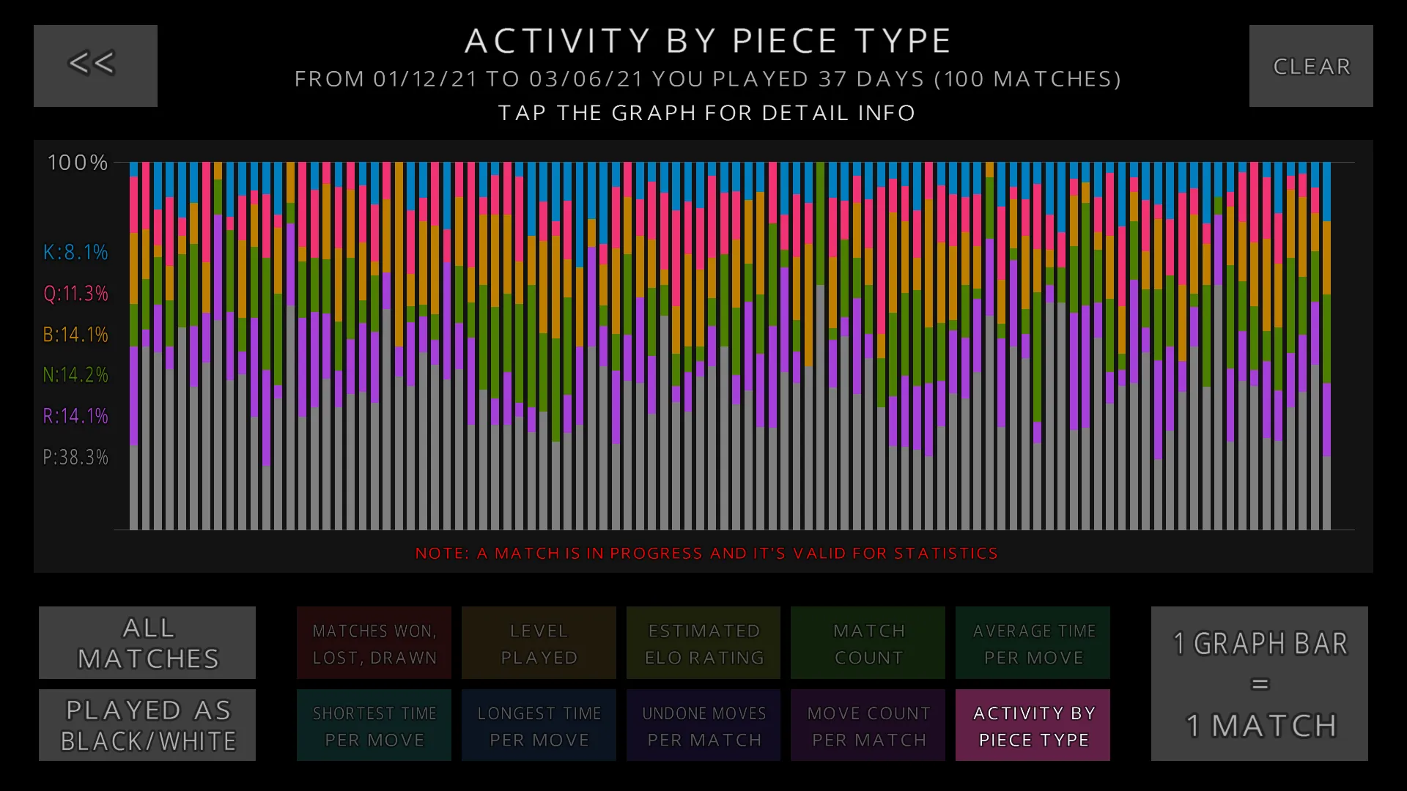Select ACTIVITY BY PIECE TYPE view

(1034, 725)
